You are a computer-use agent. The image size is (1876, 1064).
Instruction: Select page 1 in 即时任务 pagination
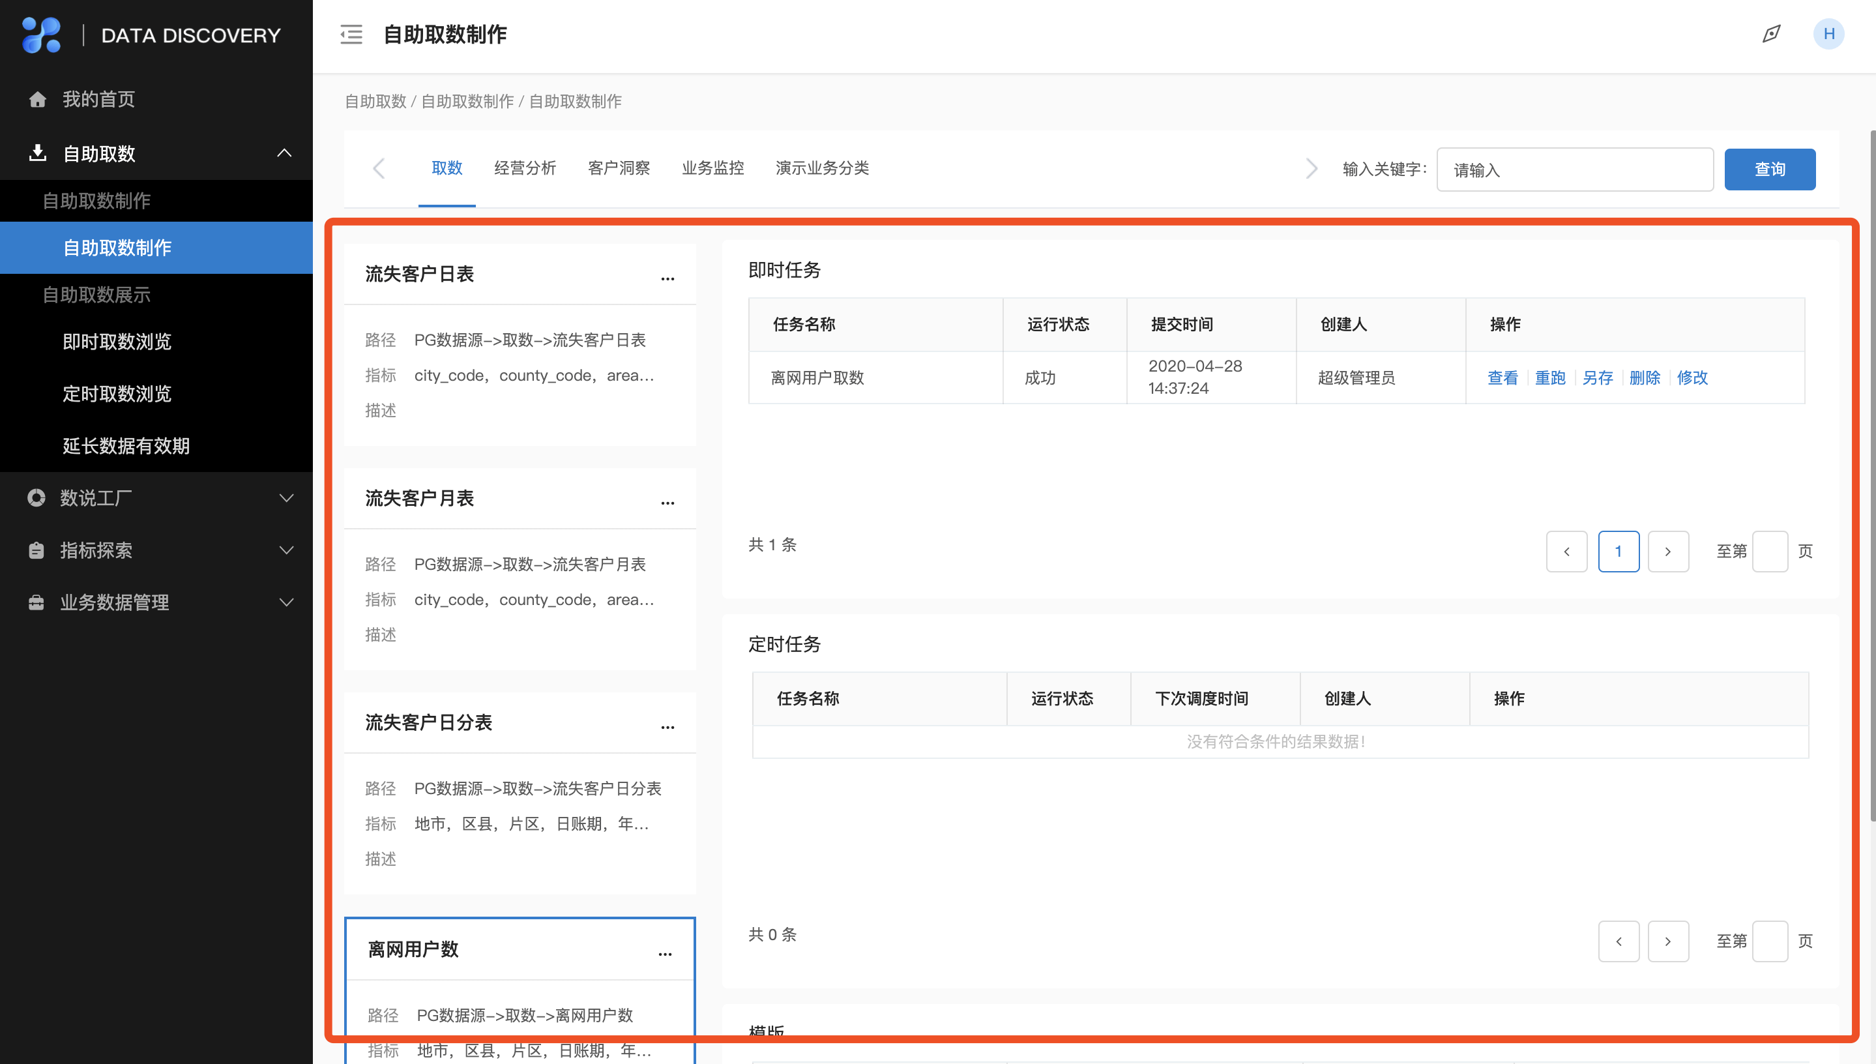1618,551
